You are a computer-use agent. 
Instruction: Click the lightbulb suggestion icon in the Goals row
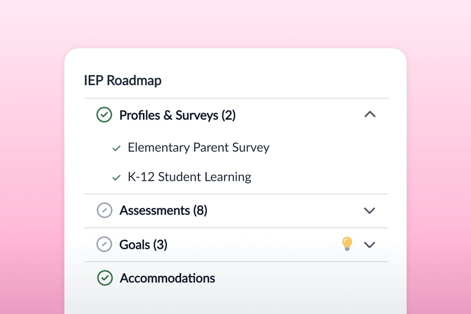pos(347,244)
